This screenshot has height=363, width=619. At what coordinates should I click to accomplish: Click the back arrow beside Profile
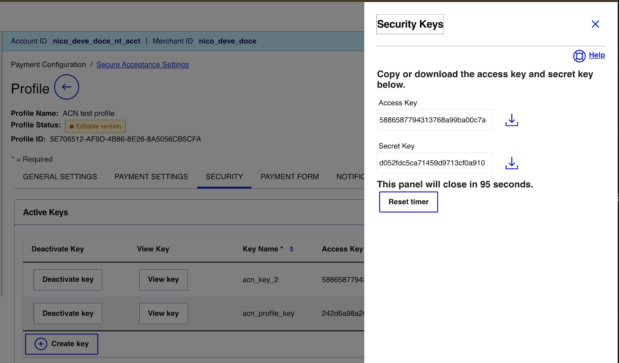click(67, 87)
